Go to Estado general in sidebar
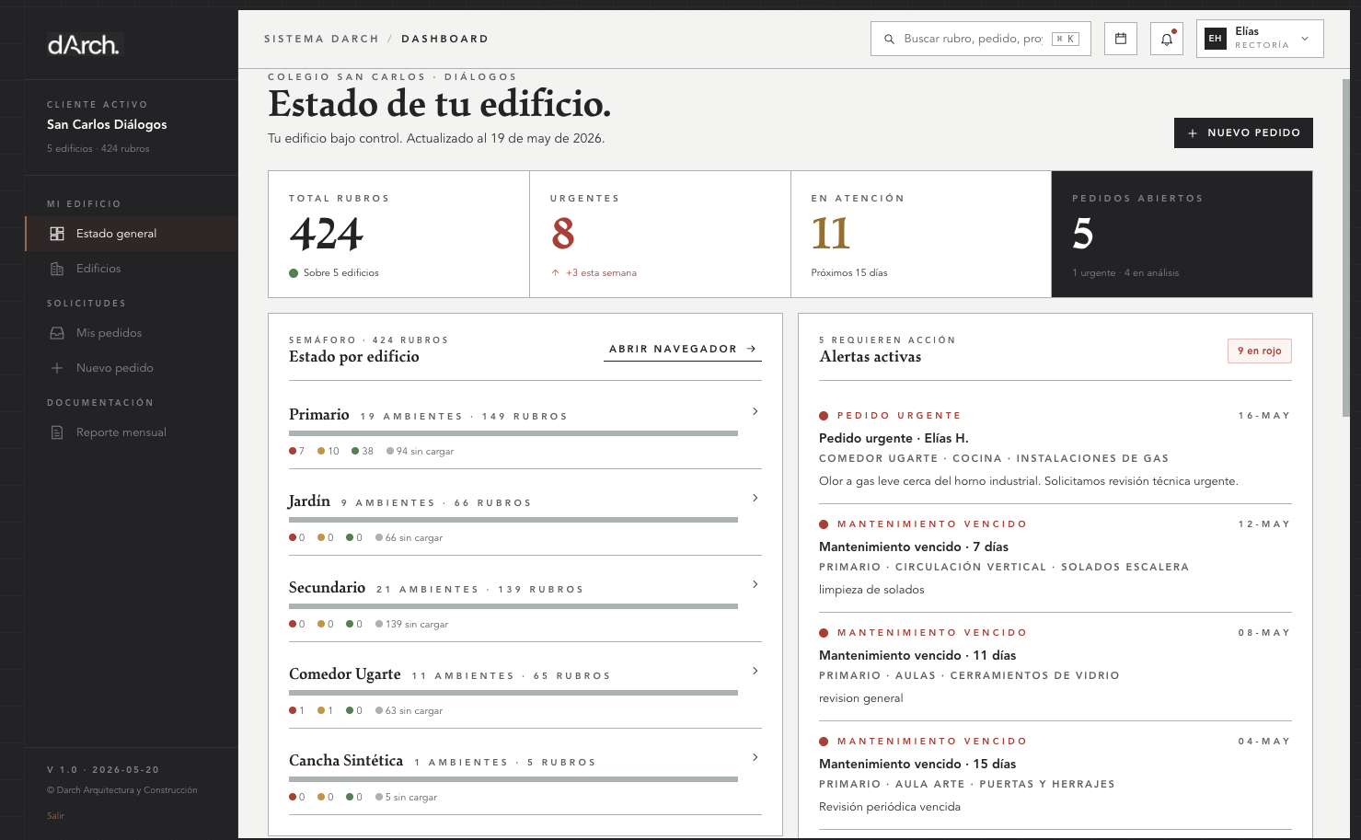Image resolution: width=1361 pixels, height=840 pixels. coord(132,234)
